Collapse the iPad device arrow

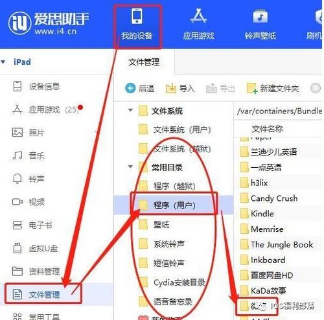click(3, 62)
